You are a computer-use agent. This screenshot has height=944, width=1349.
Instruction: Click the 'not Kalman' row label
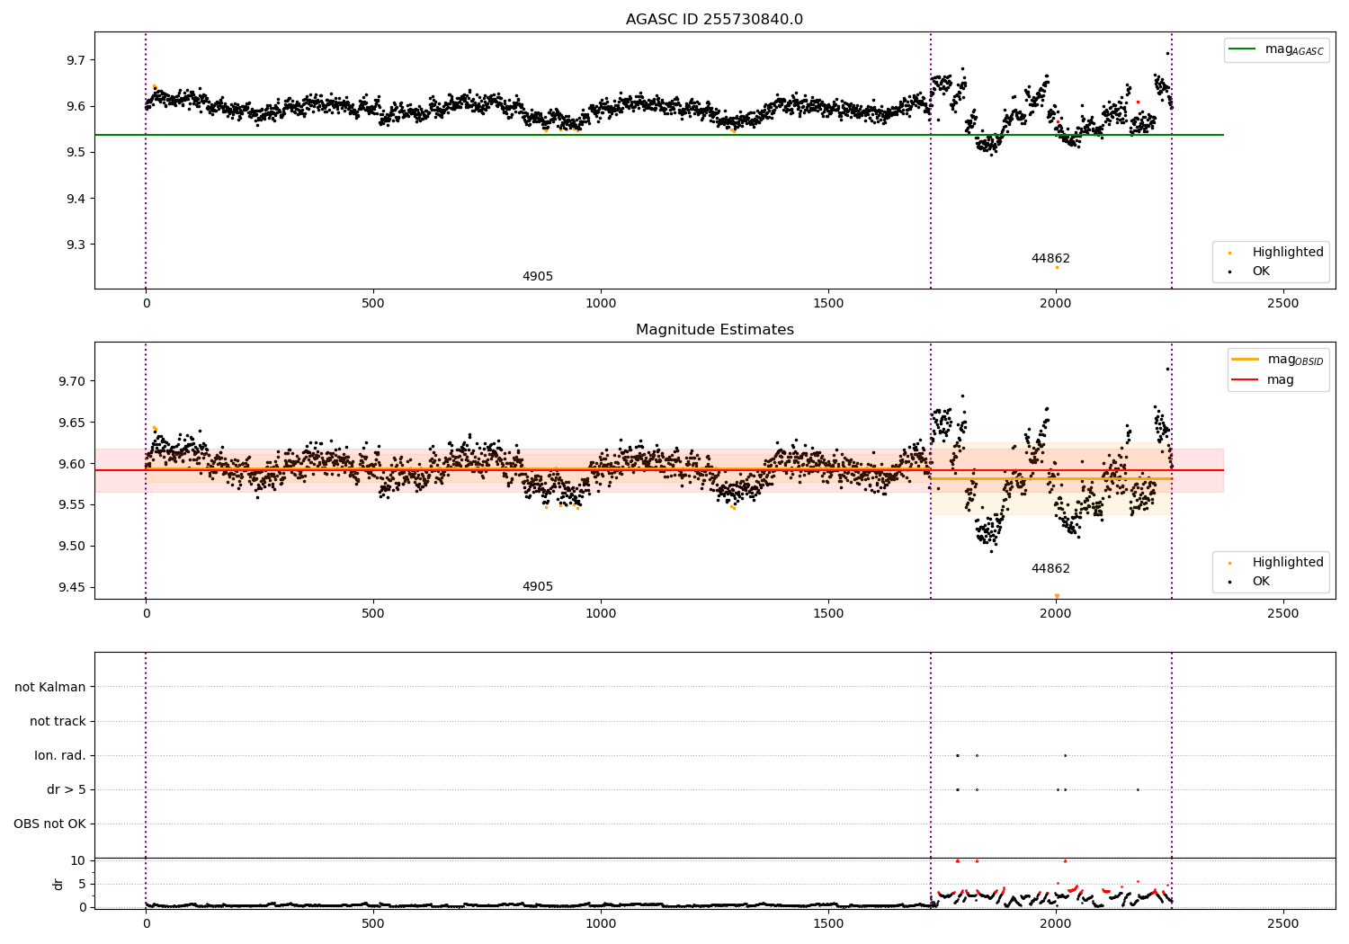(x=50, y=687)
